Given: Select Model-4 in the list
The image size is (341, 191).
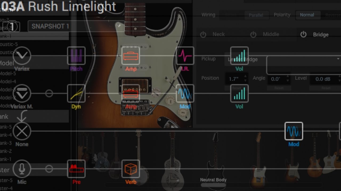Looking at the screenshot, I should pos(8,81).
